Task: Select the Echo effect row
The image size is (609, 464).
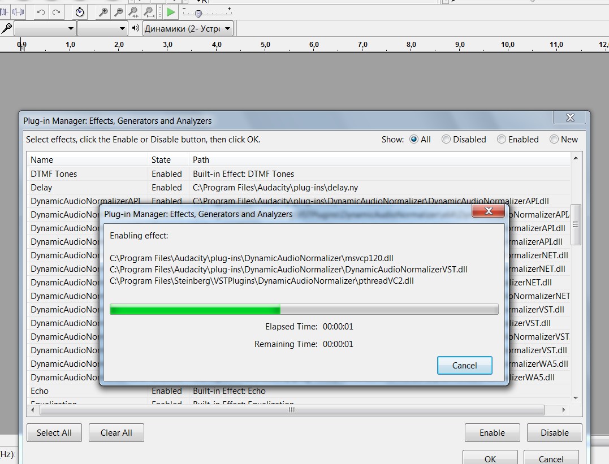Action: pyautogui.click(x=299, y=391)
